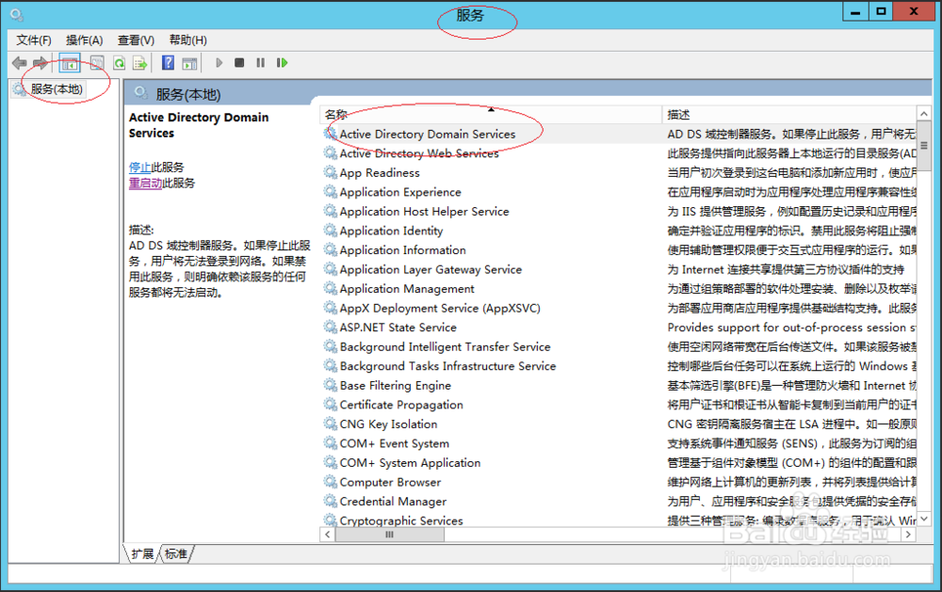Click the Forward arrow toolbar icon
The width and height of the screenshot is (942, 592).
point(41,62)
